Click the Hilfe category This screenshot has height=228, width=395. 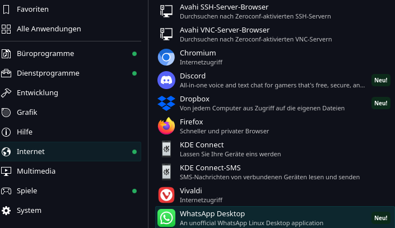click(x=25, y=132)
